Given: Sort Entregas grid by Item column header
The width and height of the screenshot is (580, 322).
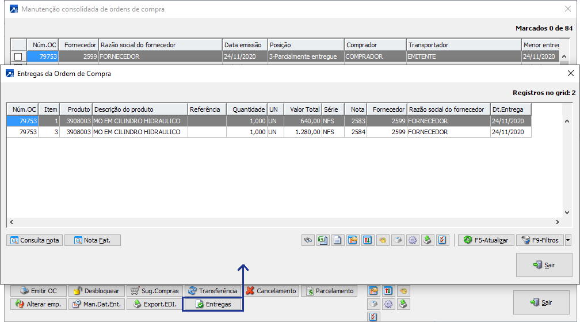Looking at the screenshot, I should tap(49, 109).
